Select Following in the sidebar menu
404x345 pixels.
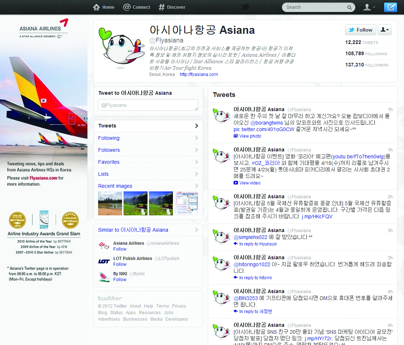tap(148, 138)
